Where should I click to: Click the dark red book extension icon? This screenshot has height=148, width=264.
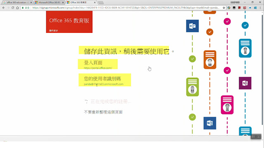(239, 8)
